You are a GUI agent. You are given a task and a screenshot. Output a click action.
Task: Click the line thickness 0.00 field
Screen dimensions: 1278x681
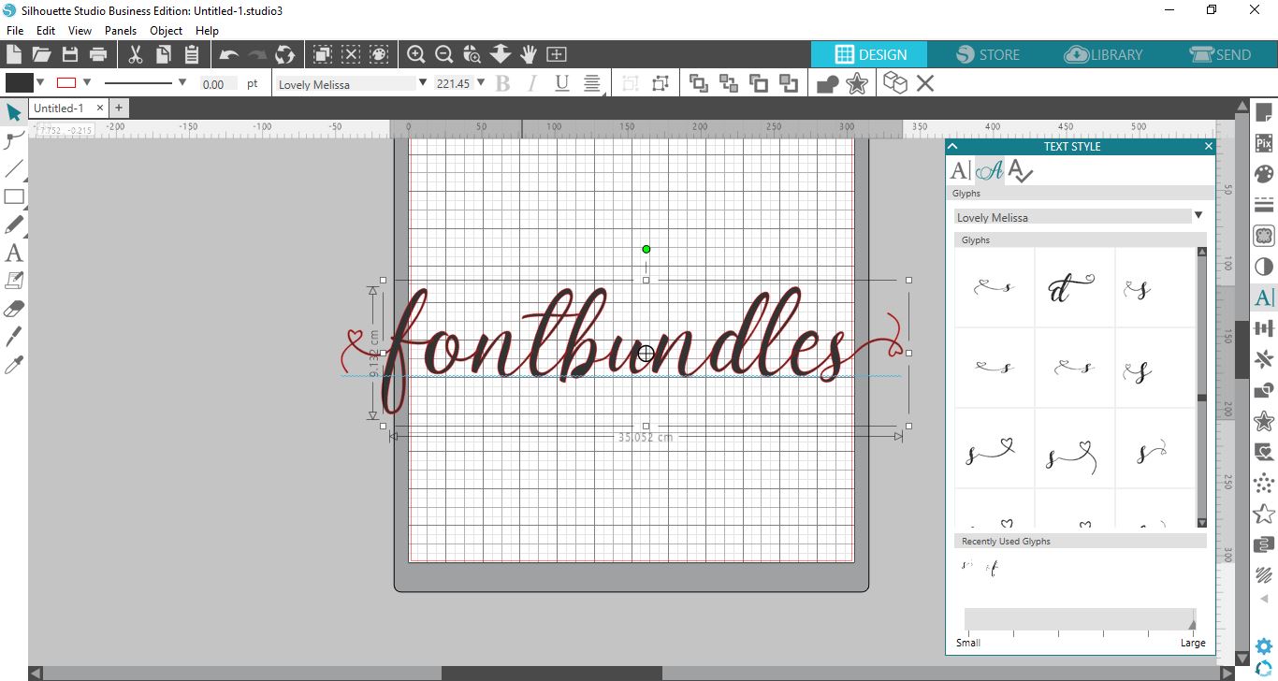(218, 83)
